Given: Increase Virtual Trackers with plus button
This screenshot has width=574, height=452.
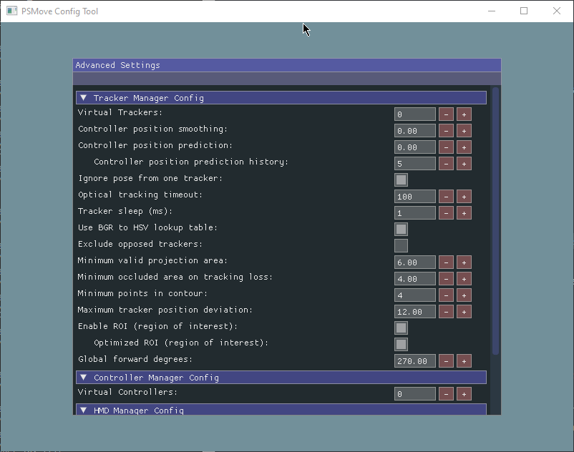Looking at the screenshot, I should tap(464, 114).
